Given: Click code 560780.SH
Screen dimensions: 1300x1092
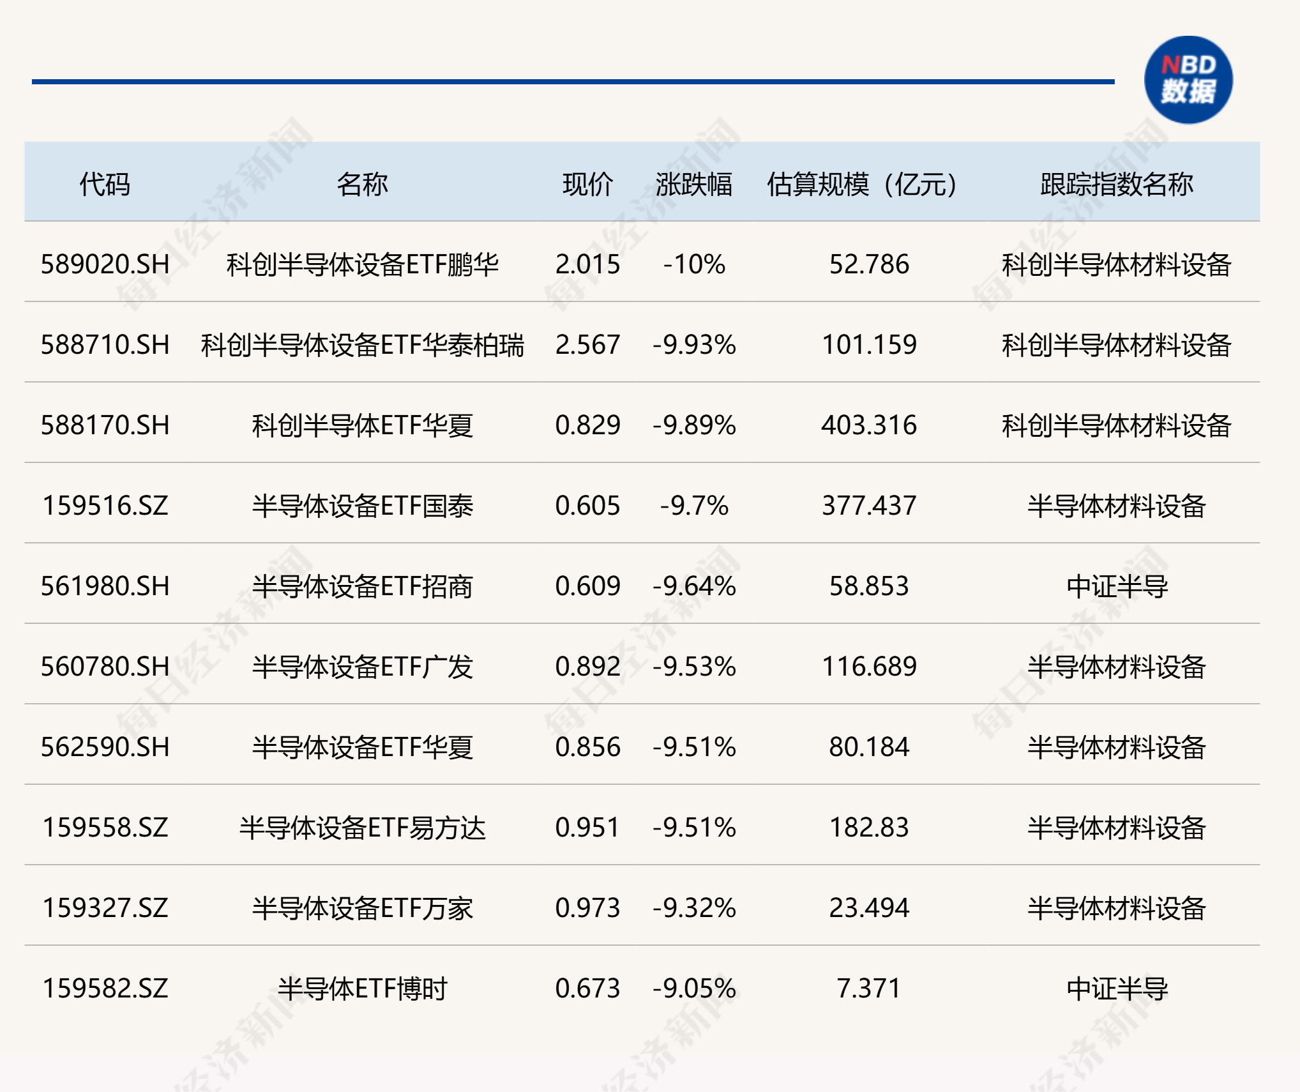Looking at the screenshot, I should tap(105, 667).
